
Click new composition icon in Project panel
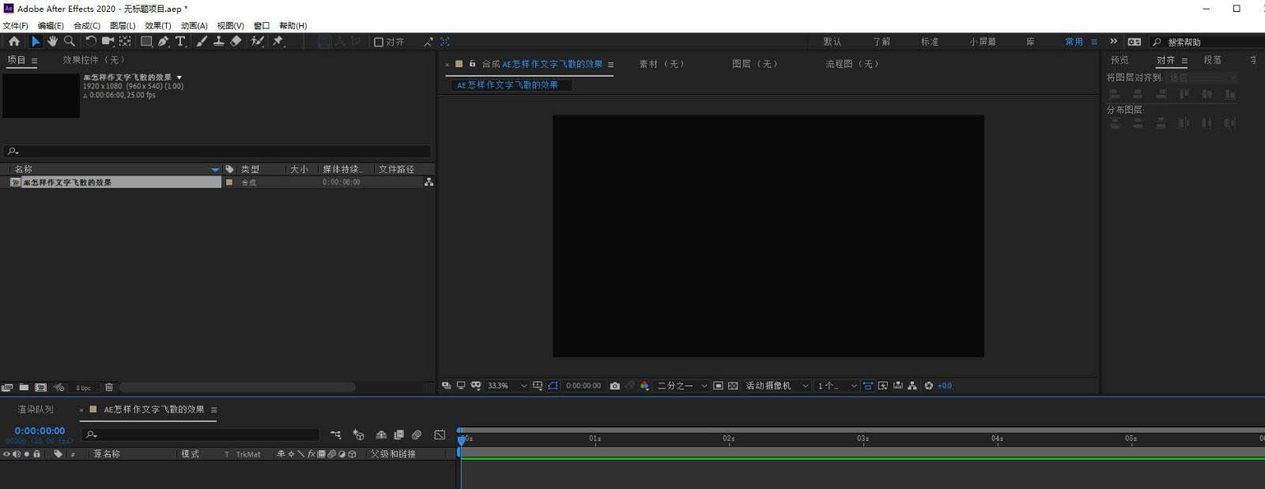pyautogui.click(x=40, y=387)
